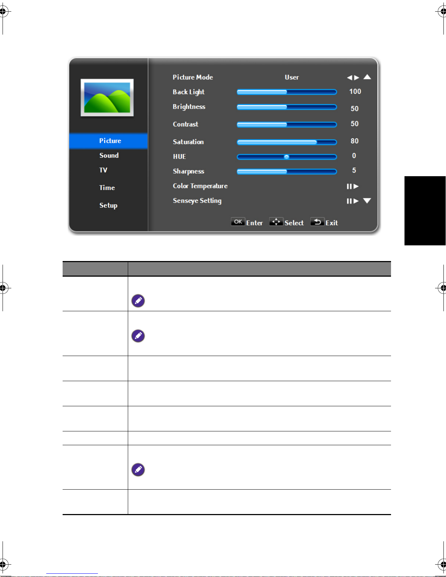Click the User picture mode value
Image resolution: width=446 pixels, height=577 pixels.
click(x=292, y=77)
